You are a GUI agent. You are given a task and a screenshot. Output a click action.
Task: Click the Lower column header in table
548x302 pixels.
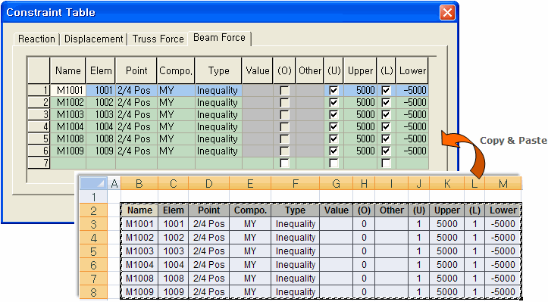[412, 71]
